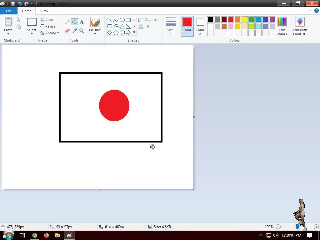320x240 pixels.
Task: Open Customize Quick Access Toolbar dropdown
Action: point(32,4)
